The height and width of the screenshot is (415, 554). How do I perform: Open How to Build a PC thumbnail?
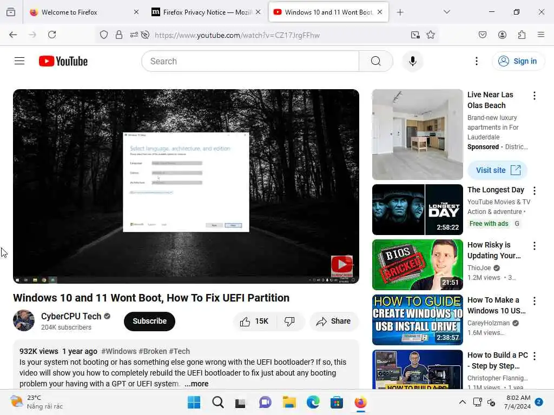pos(417,369)
